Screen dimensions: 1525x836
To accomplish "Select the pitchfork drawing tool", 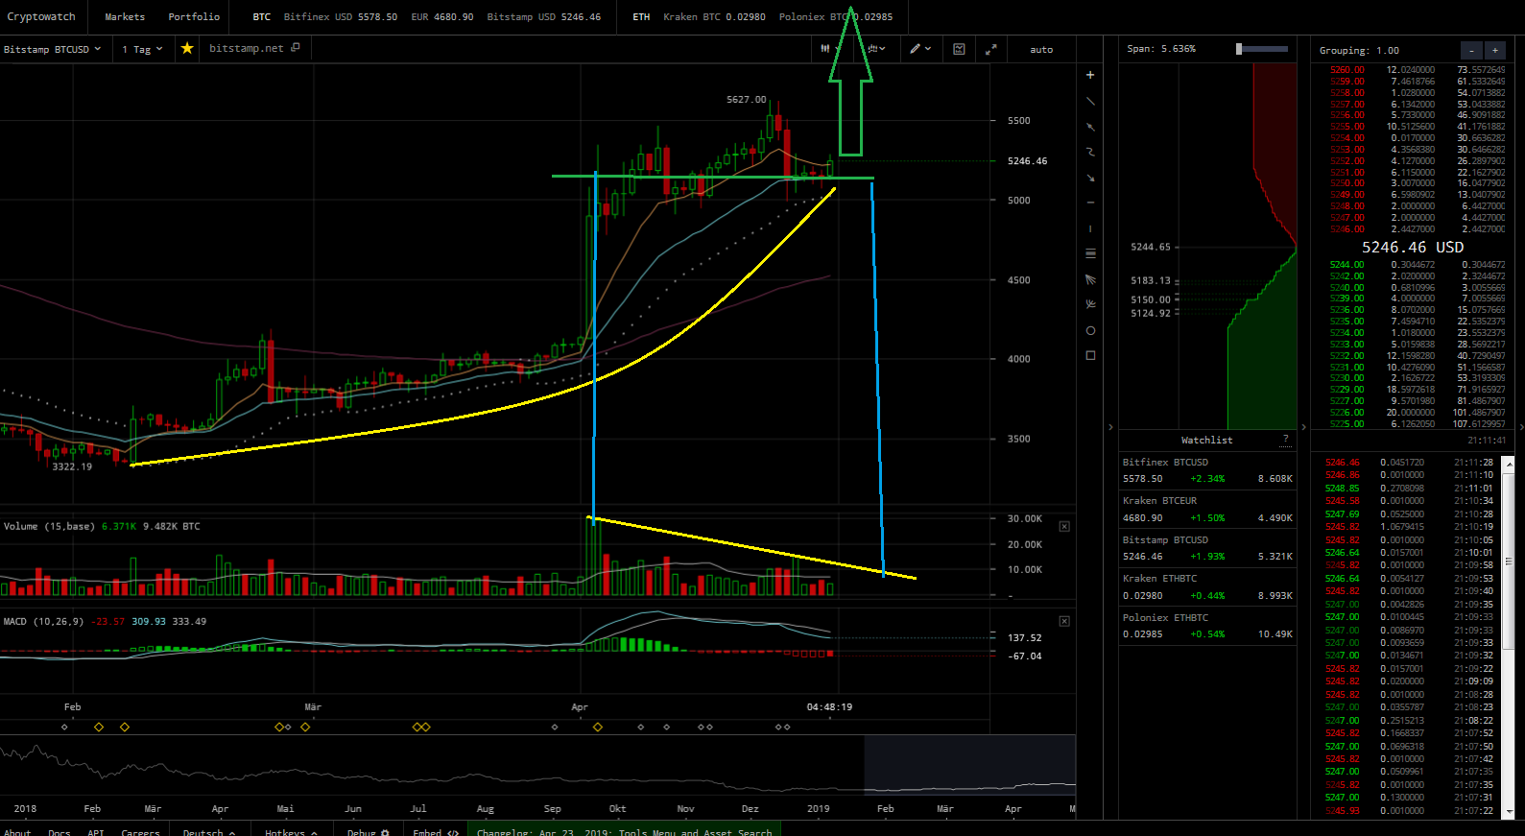I will click(x=1090, y=304).
